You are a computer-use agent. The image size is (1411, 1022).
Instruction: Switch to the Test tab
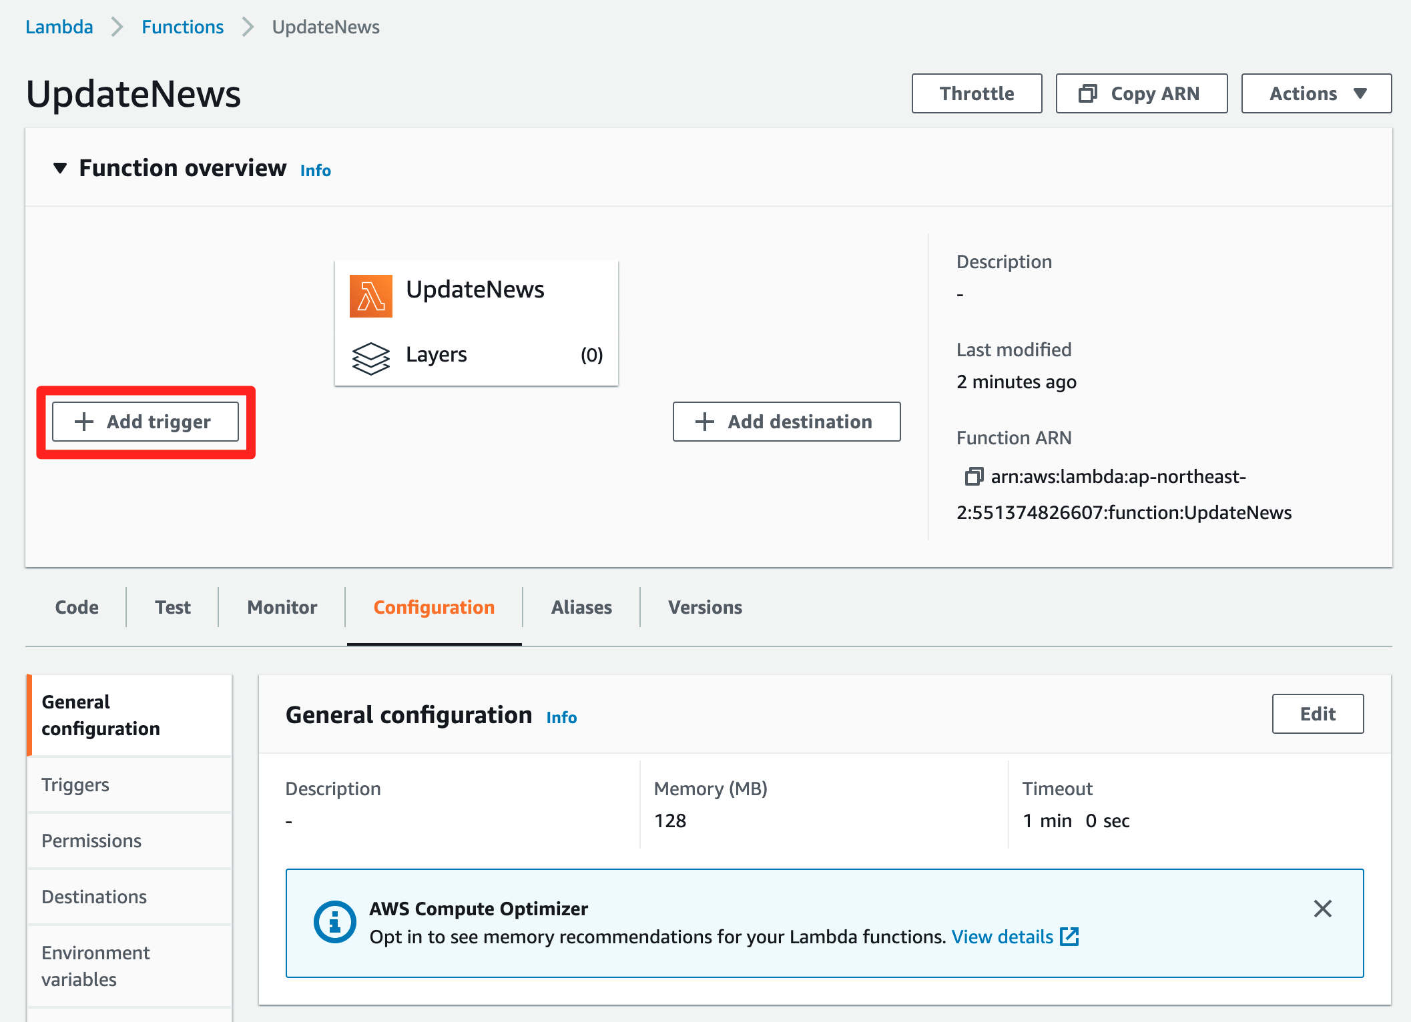pos(173,607)
